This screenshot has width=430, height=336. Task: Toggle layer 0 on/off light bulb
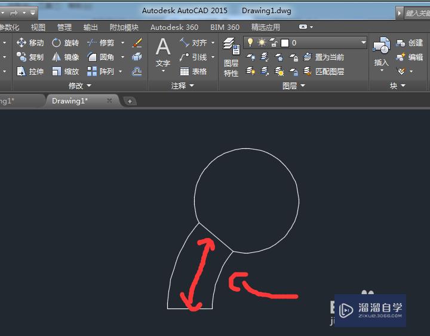coord(250,42)
